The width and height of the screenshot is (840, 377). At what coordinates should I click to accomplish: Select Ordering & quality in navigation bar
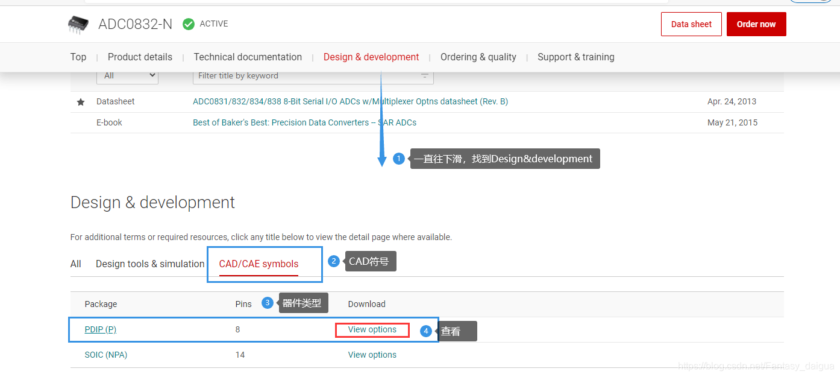[x=478, y=57]
